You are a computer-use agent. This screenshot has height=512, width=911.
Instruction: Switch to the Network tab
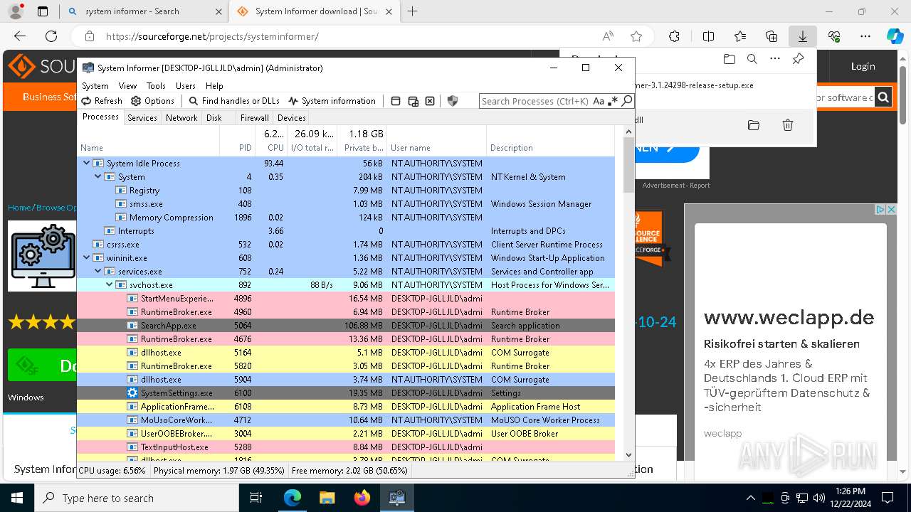tap(181, 118)
